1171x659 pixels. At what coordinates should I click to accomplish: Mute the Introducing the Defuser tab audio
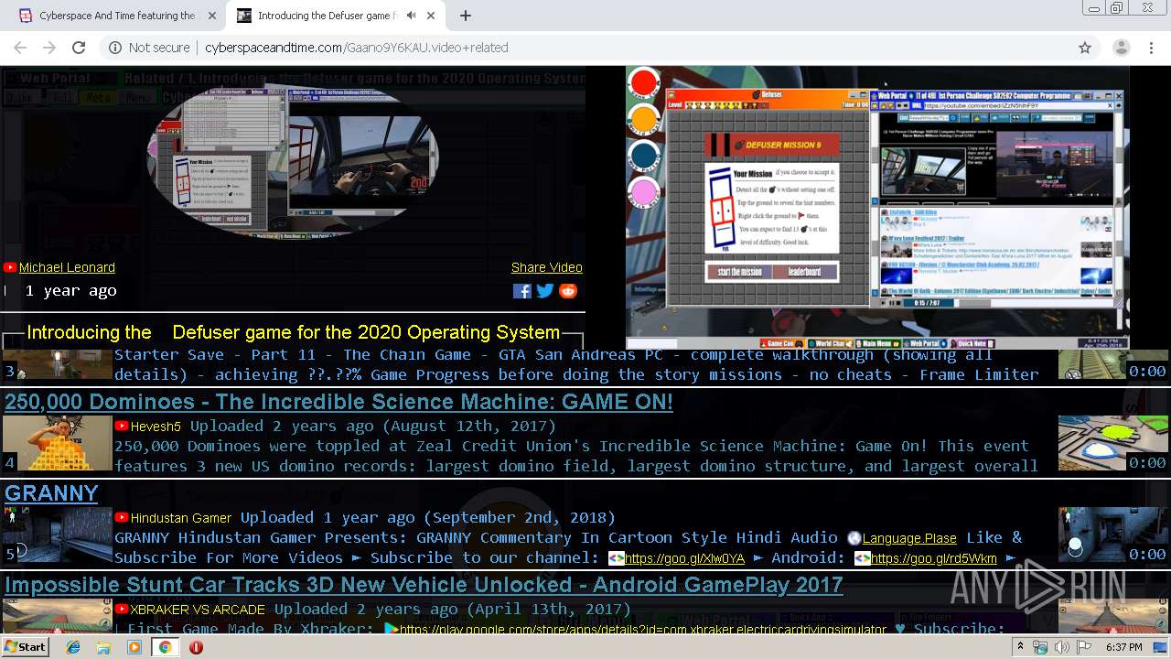click(411, 16)
